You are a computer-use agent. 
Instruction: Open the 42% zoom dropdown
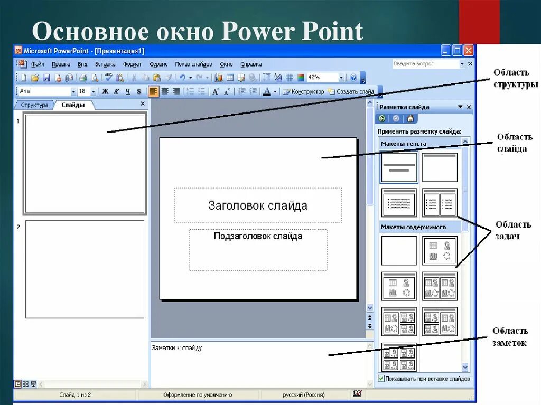click(x=341, y=78)
